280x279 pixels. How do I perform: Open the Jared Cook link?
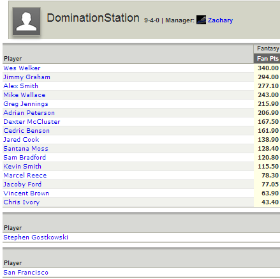[x=21, y=140]
